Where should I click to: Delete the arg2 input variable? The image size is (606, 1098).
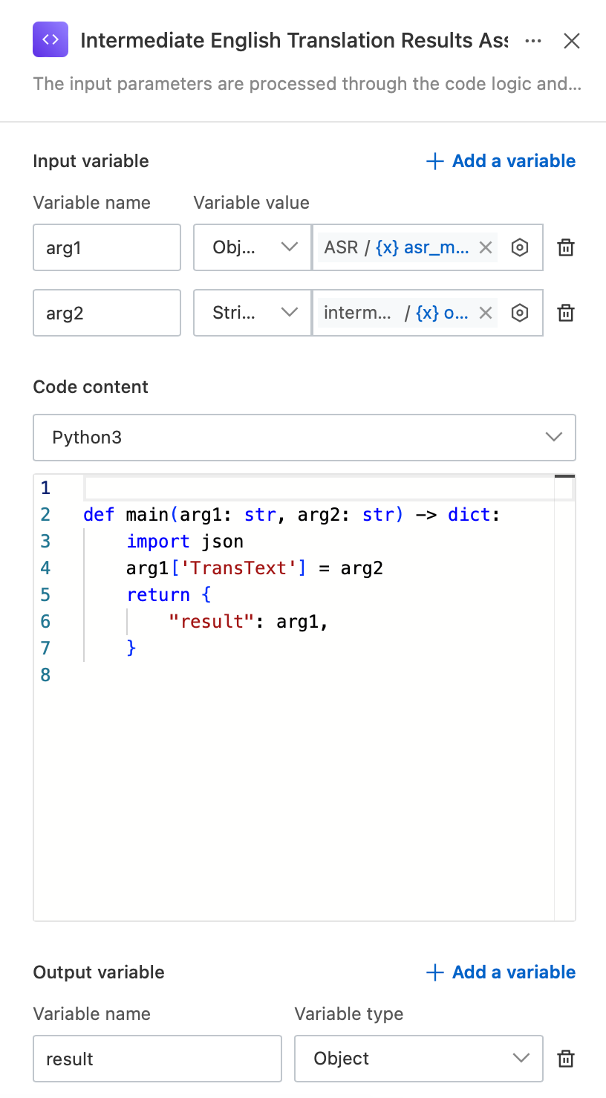point(566,313)
